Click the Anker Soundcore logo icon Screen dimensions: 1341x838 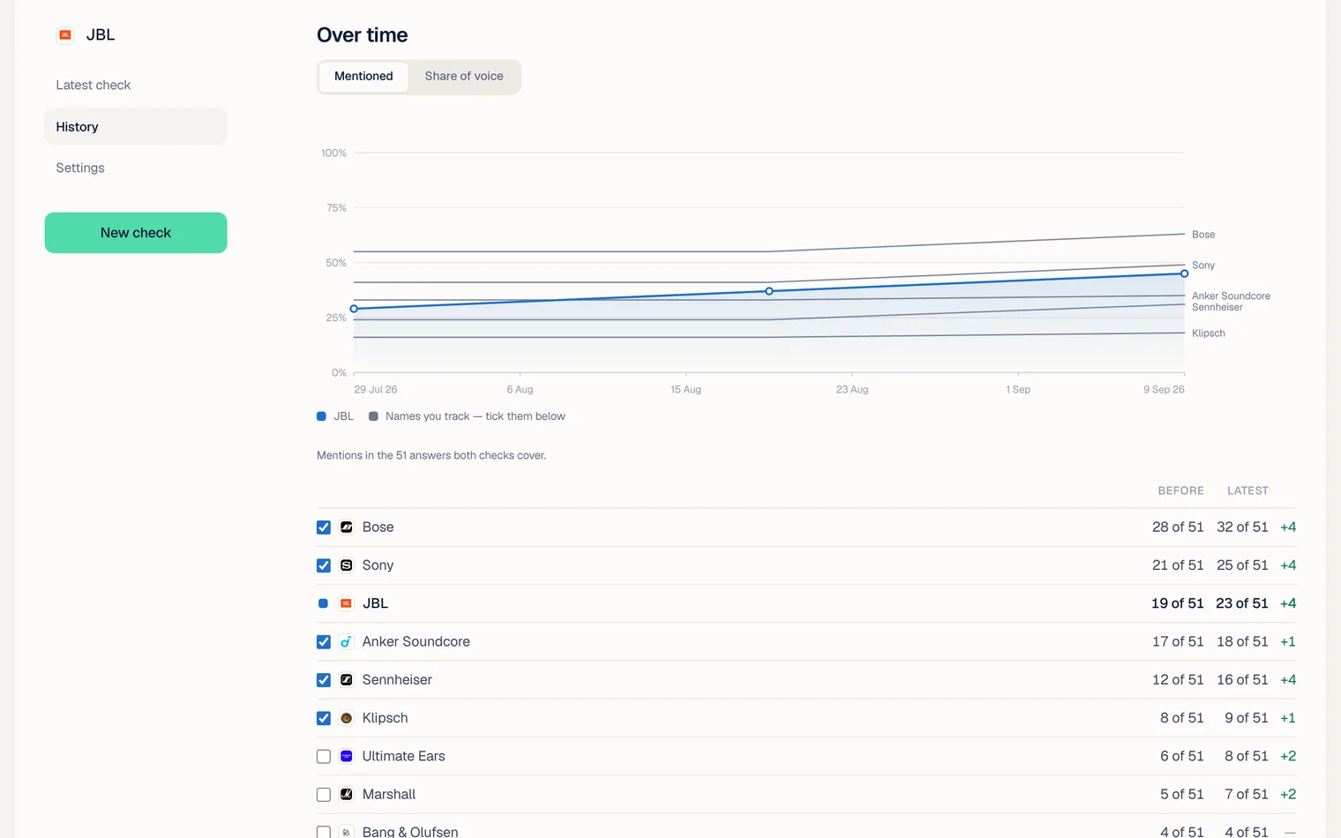(347, 642)
